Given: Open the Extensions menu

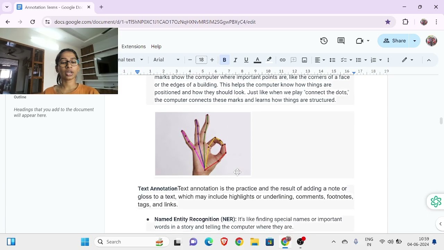Looking at the screenshot, I should [134, 47].
